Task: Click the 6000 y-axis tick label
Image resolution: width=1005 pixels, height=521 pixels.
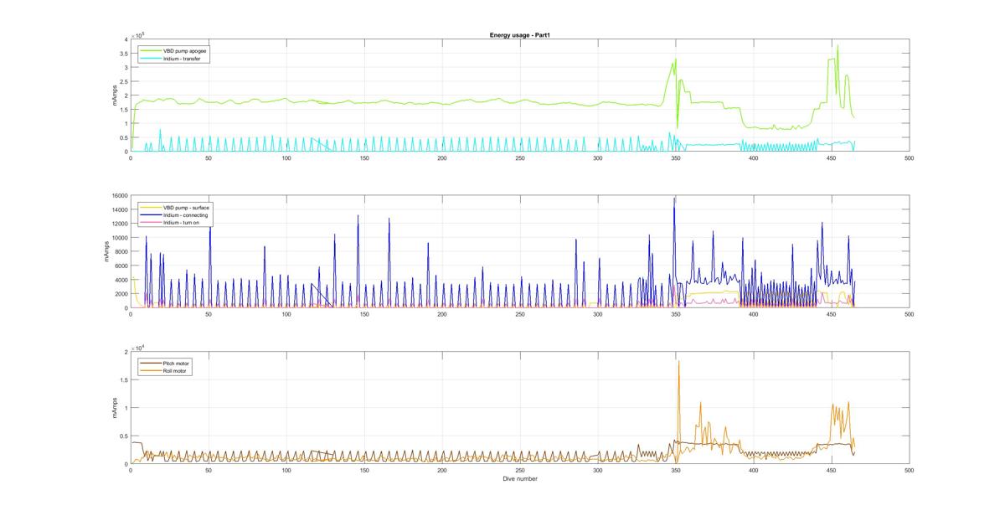Action: (121, 266)
